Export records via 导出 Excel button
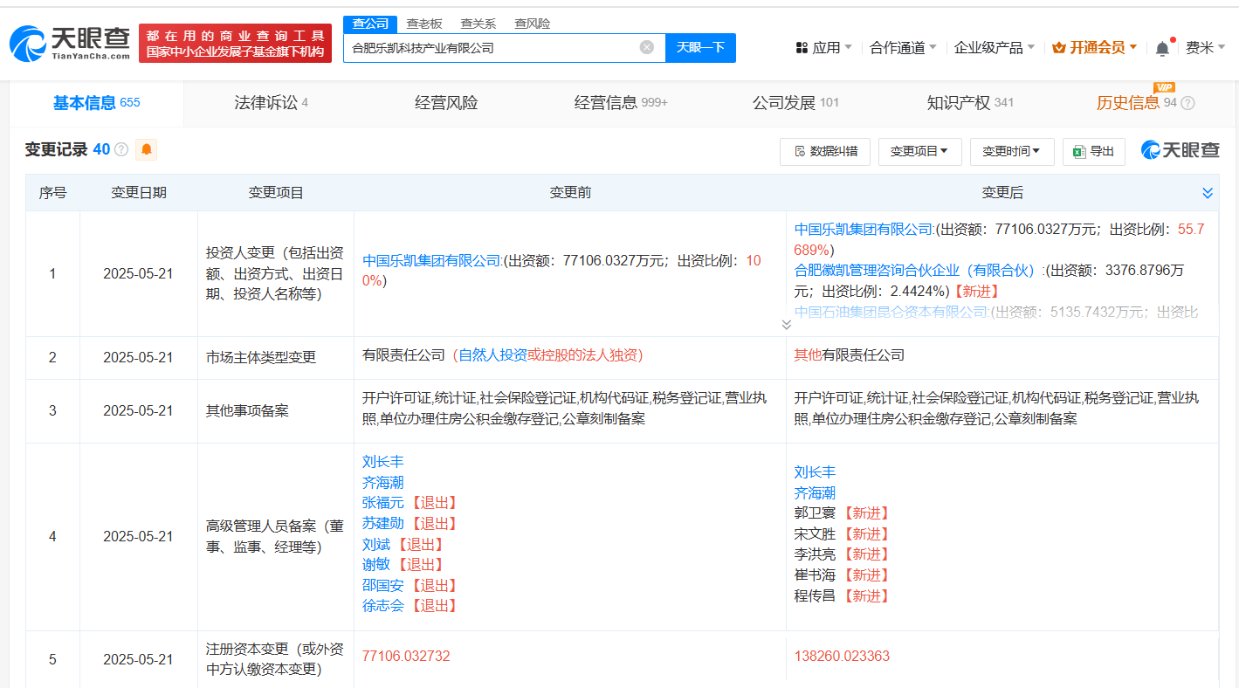 coord(1093,151)
